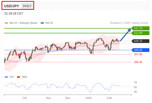Click the MA 20 + Bollinger Bands legend swatch

(6, 23)
